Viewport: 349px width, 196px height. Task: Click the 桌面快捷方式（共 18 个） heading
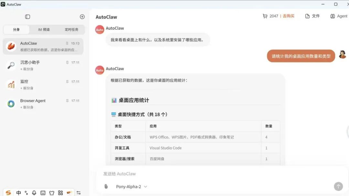pyautogui.click(x=142, y=115)
